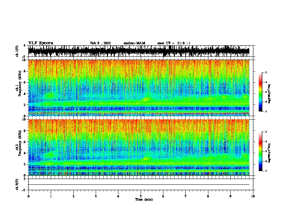Image resolution: width=285 pixels, height=220 pixels.
Task: Click the "2" kHz tick on ch.2 frequency axis
Action: point(25,164)
